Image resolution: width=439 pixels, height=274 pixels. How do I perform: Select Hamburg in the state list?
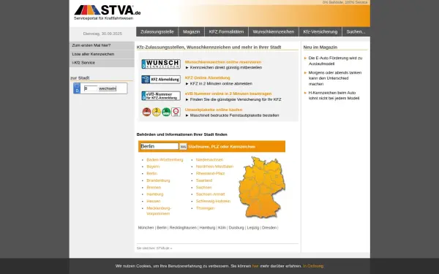pos(155,194)
